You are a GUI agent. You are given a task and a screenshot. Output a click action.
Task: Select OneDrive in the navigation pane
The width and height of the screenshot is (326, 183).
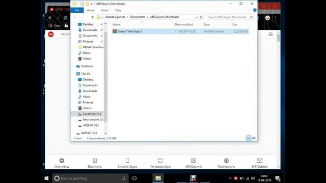(87, 66)
